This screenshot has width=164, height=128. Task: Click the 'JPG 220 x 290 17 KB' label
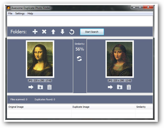pyautogui.click(x=40, y=80)
